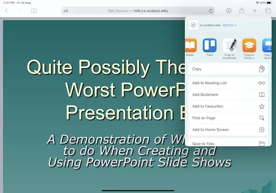276x193 pixels.
Task: Tap 'Using PowerPoint Slide Shows' subtitle line
Action: point(139,162)
